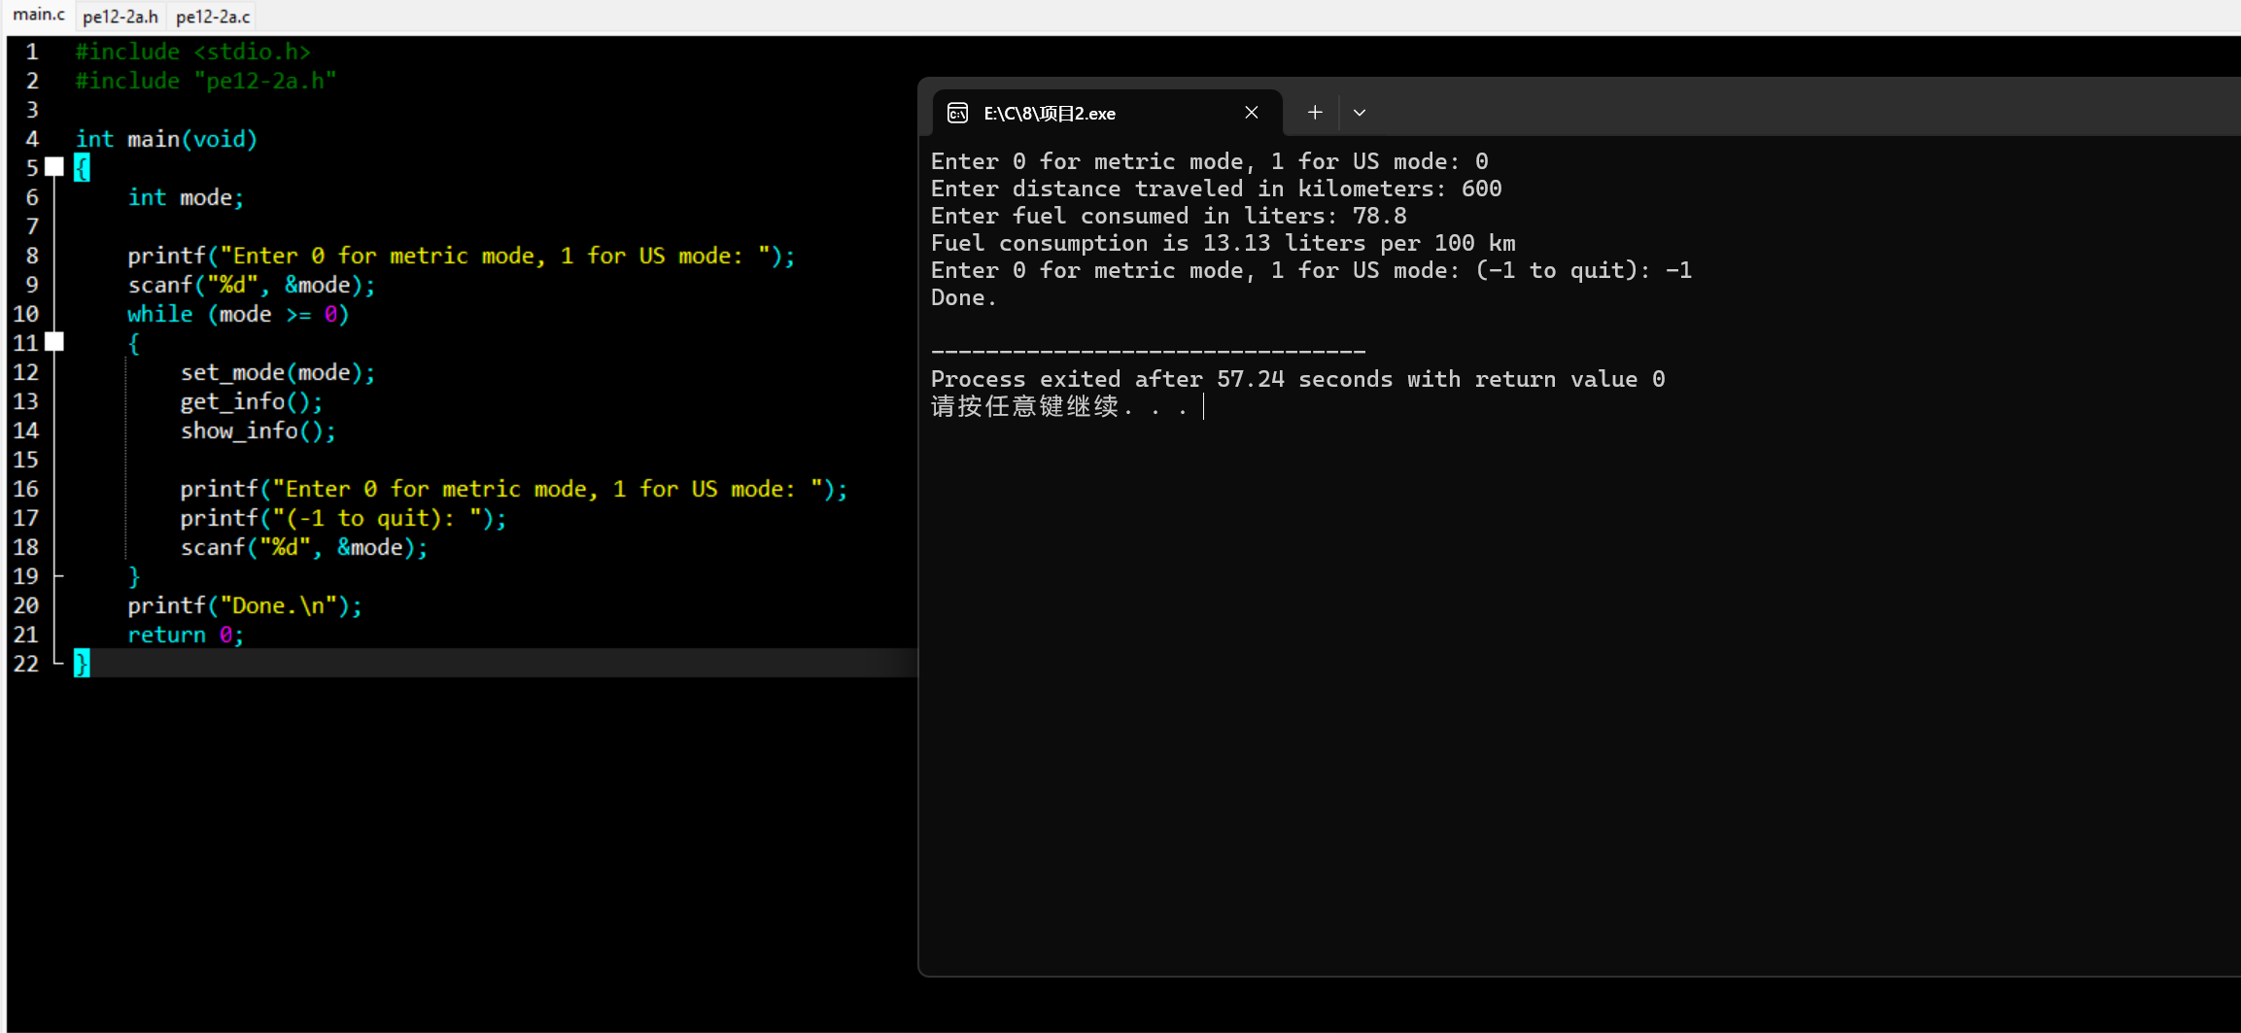Place cursor on '#include <stdio.h>' line
The width and height of the screenshot is (2241, 1033).
click(193, 52)
